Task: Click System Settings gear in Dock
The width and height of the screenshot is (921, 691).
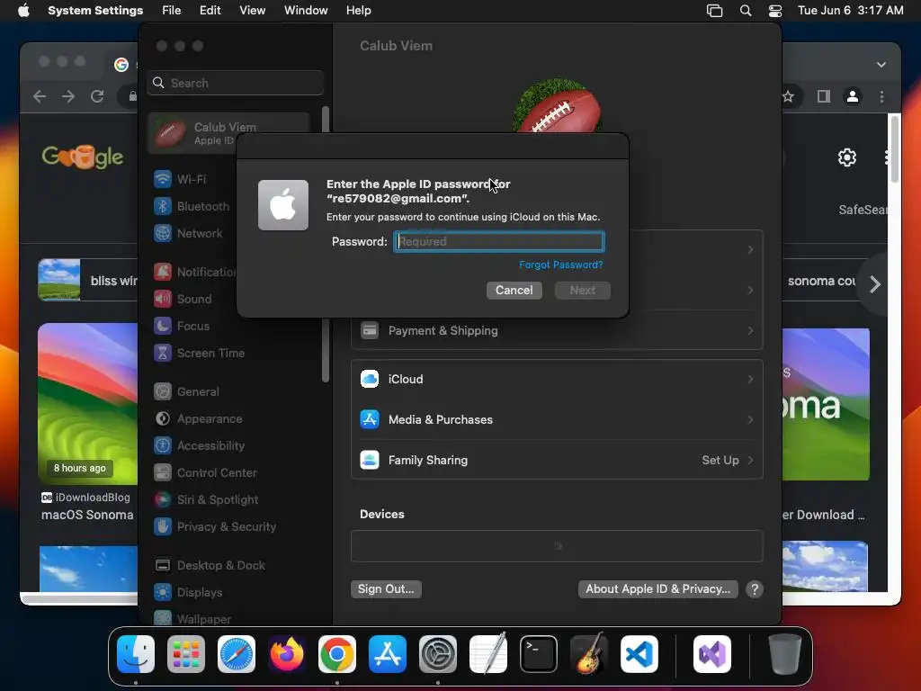Action: pyautogui.click(x=438, y=654)
